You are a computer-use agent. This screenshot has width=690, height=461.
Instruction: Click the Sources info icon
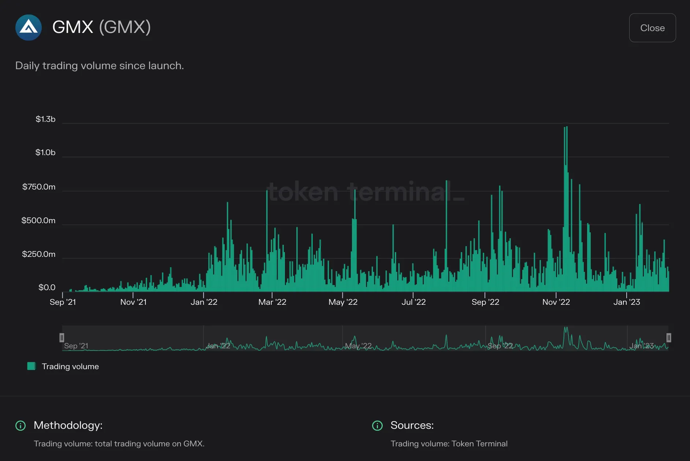click(x=377, y=426)
